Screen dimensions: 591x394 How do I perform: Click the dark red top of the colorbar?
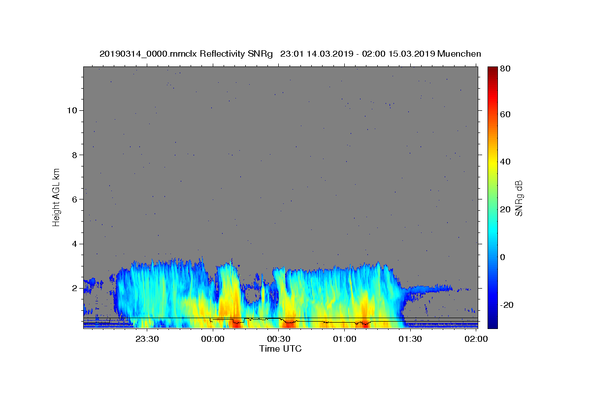click(492, 70)
